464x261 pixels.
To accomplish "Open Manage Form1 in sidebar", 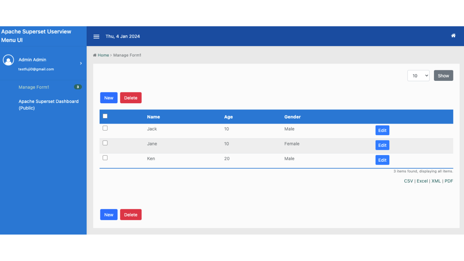I will [34, 87].
